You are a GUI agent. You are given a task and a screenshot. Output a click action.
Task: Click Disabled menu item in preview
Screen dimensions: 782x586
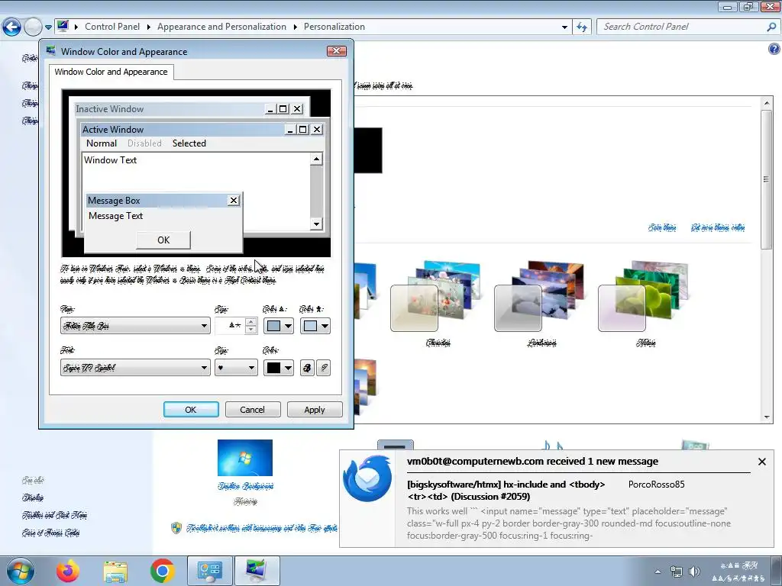point(144,143)
